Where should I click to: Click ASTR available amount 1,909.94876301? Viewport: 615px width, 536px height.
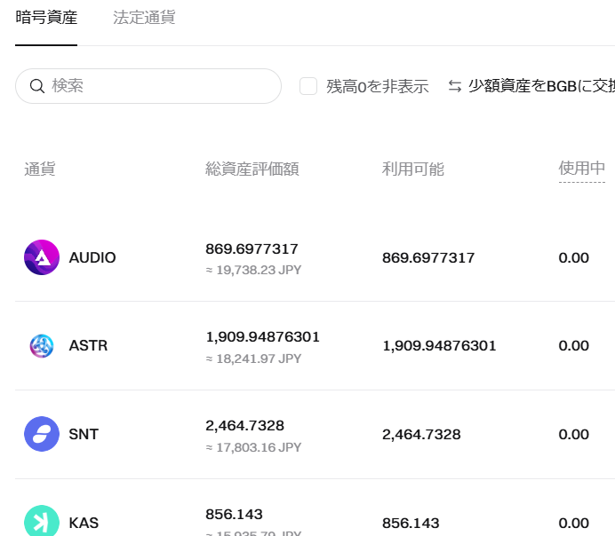coord(439,346)
